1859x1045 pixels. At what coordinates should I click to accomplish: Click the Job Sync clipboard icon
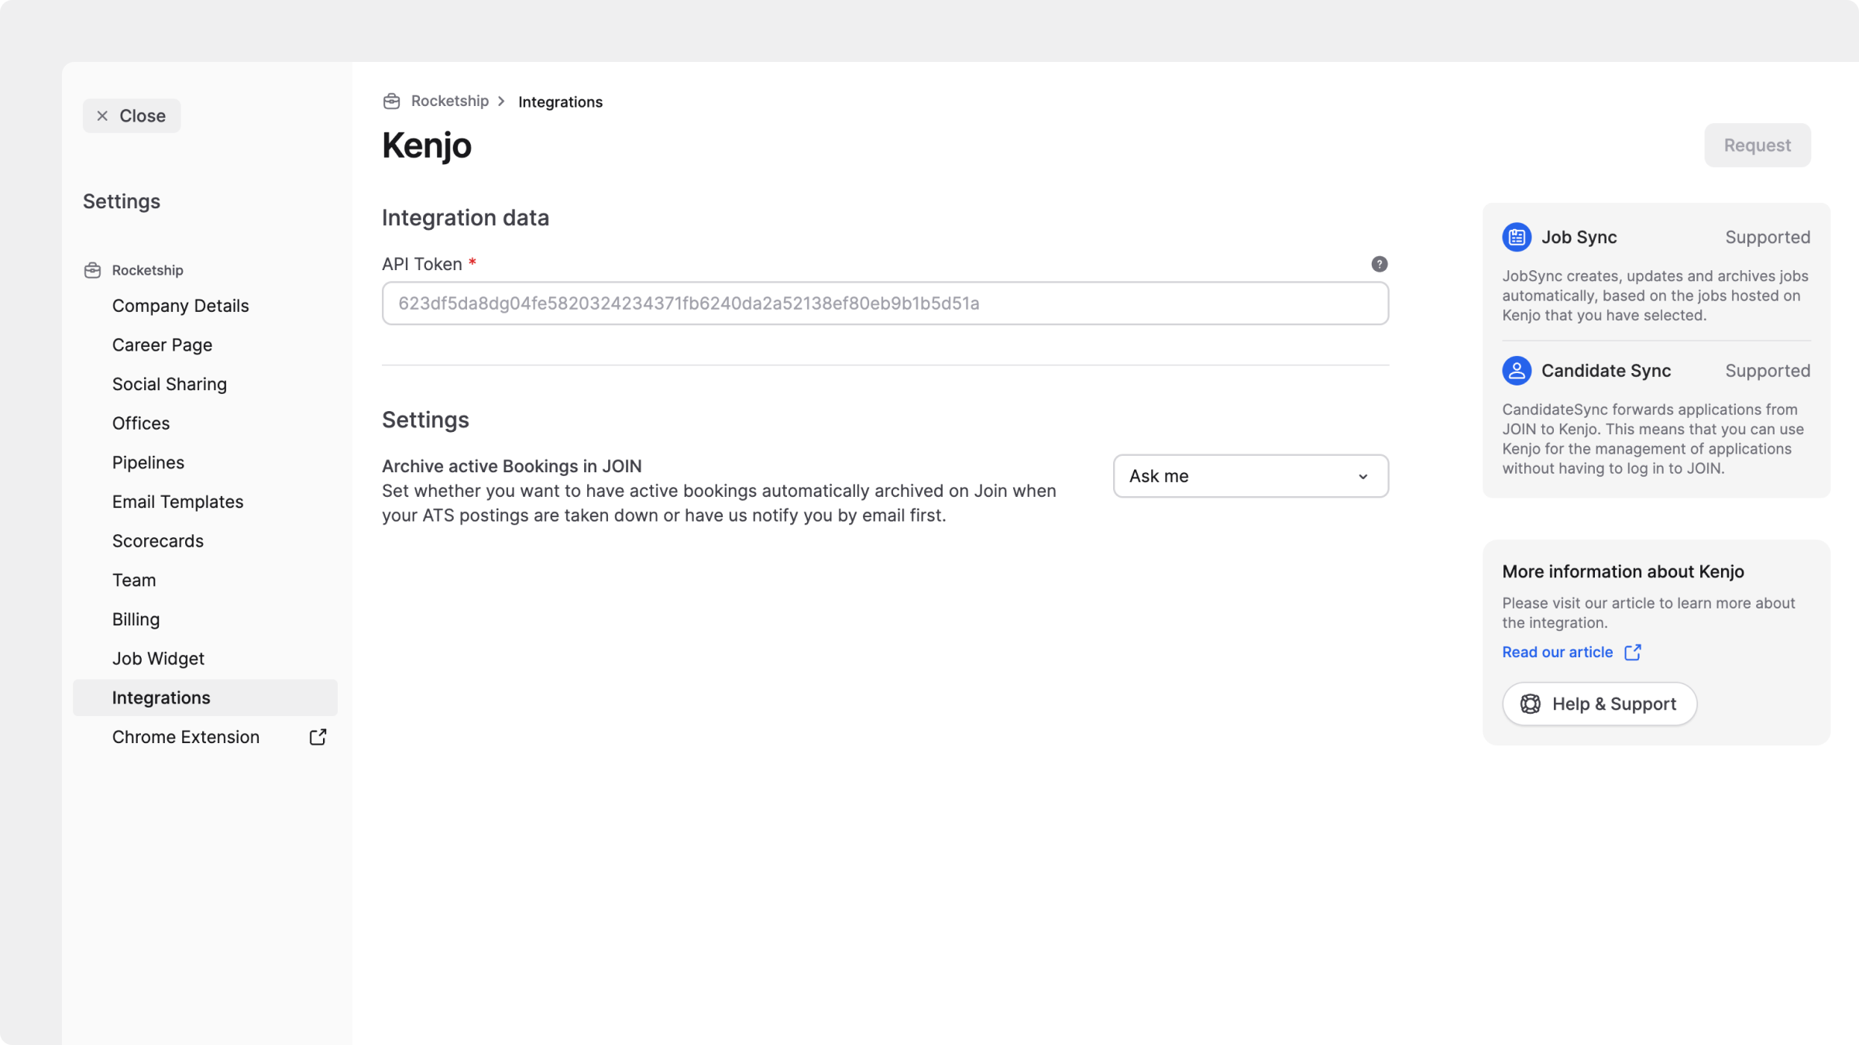(1516, 237)
